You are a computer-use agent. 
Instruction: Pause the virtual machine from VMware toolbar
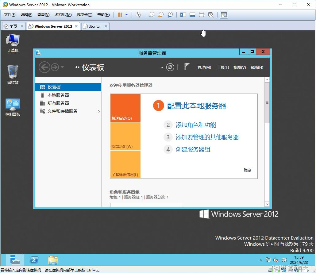tap(120, 15)
